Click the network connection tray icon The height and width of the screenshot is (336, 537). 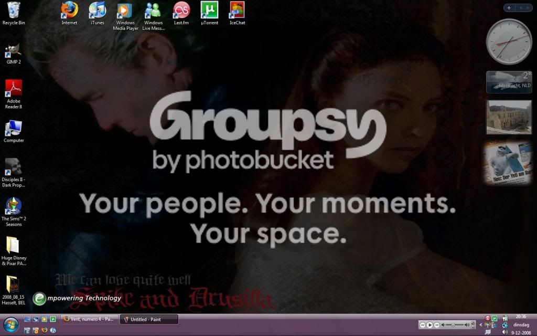pyautogui.click(x=505, y=325)
